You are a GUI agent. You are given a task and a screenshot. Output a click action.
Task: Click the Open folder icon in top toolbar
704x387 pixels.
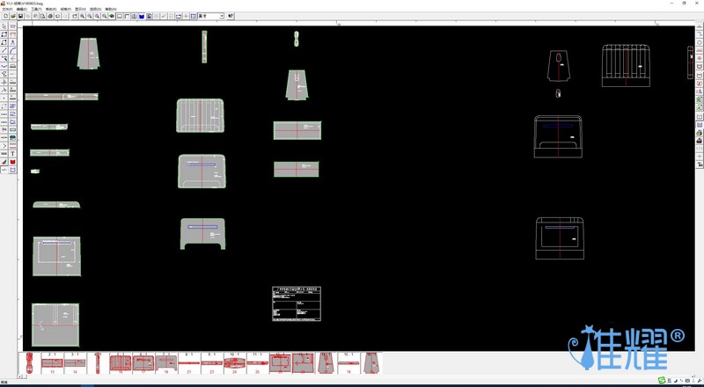coord(11,16)
